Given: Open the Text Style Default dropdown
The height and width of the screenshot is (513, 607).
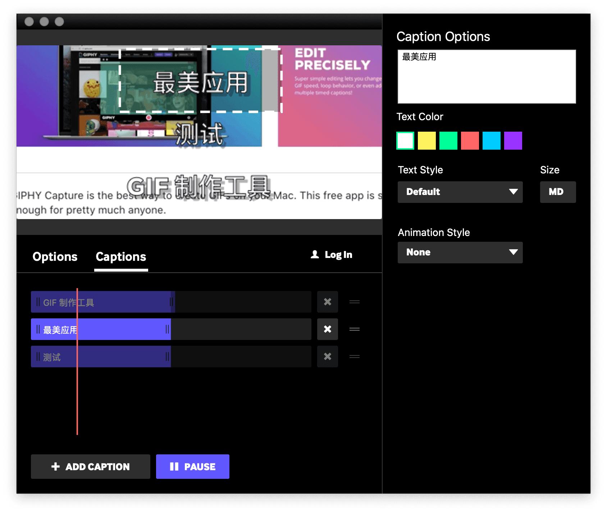Looking at the screenshot, I should pyautogui.click(x=460, y=192).
